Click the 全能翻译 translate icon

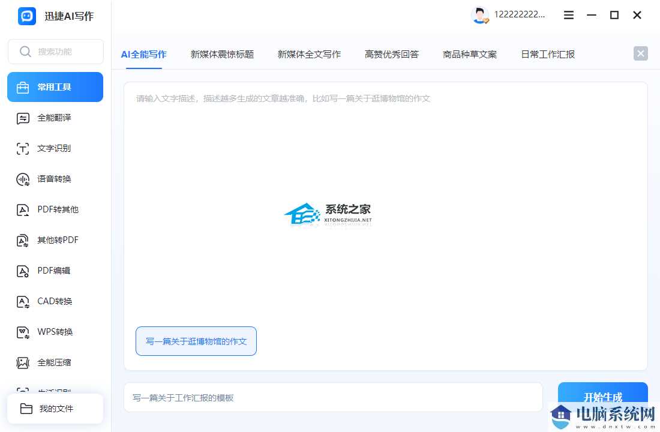[23, 118]
